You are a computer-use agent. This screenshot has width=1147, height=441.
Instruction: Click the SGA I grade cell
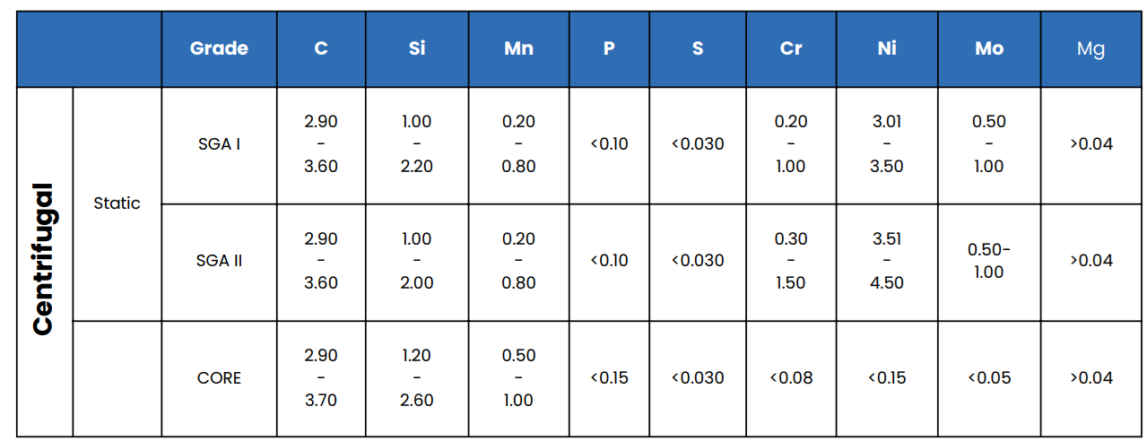(x=219, y=144)
